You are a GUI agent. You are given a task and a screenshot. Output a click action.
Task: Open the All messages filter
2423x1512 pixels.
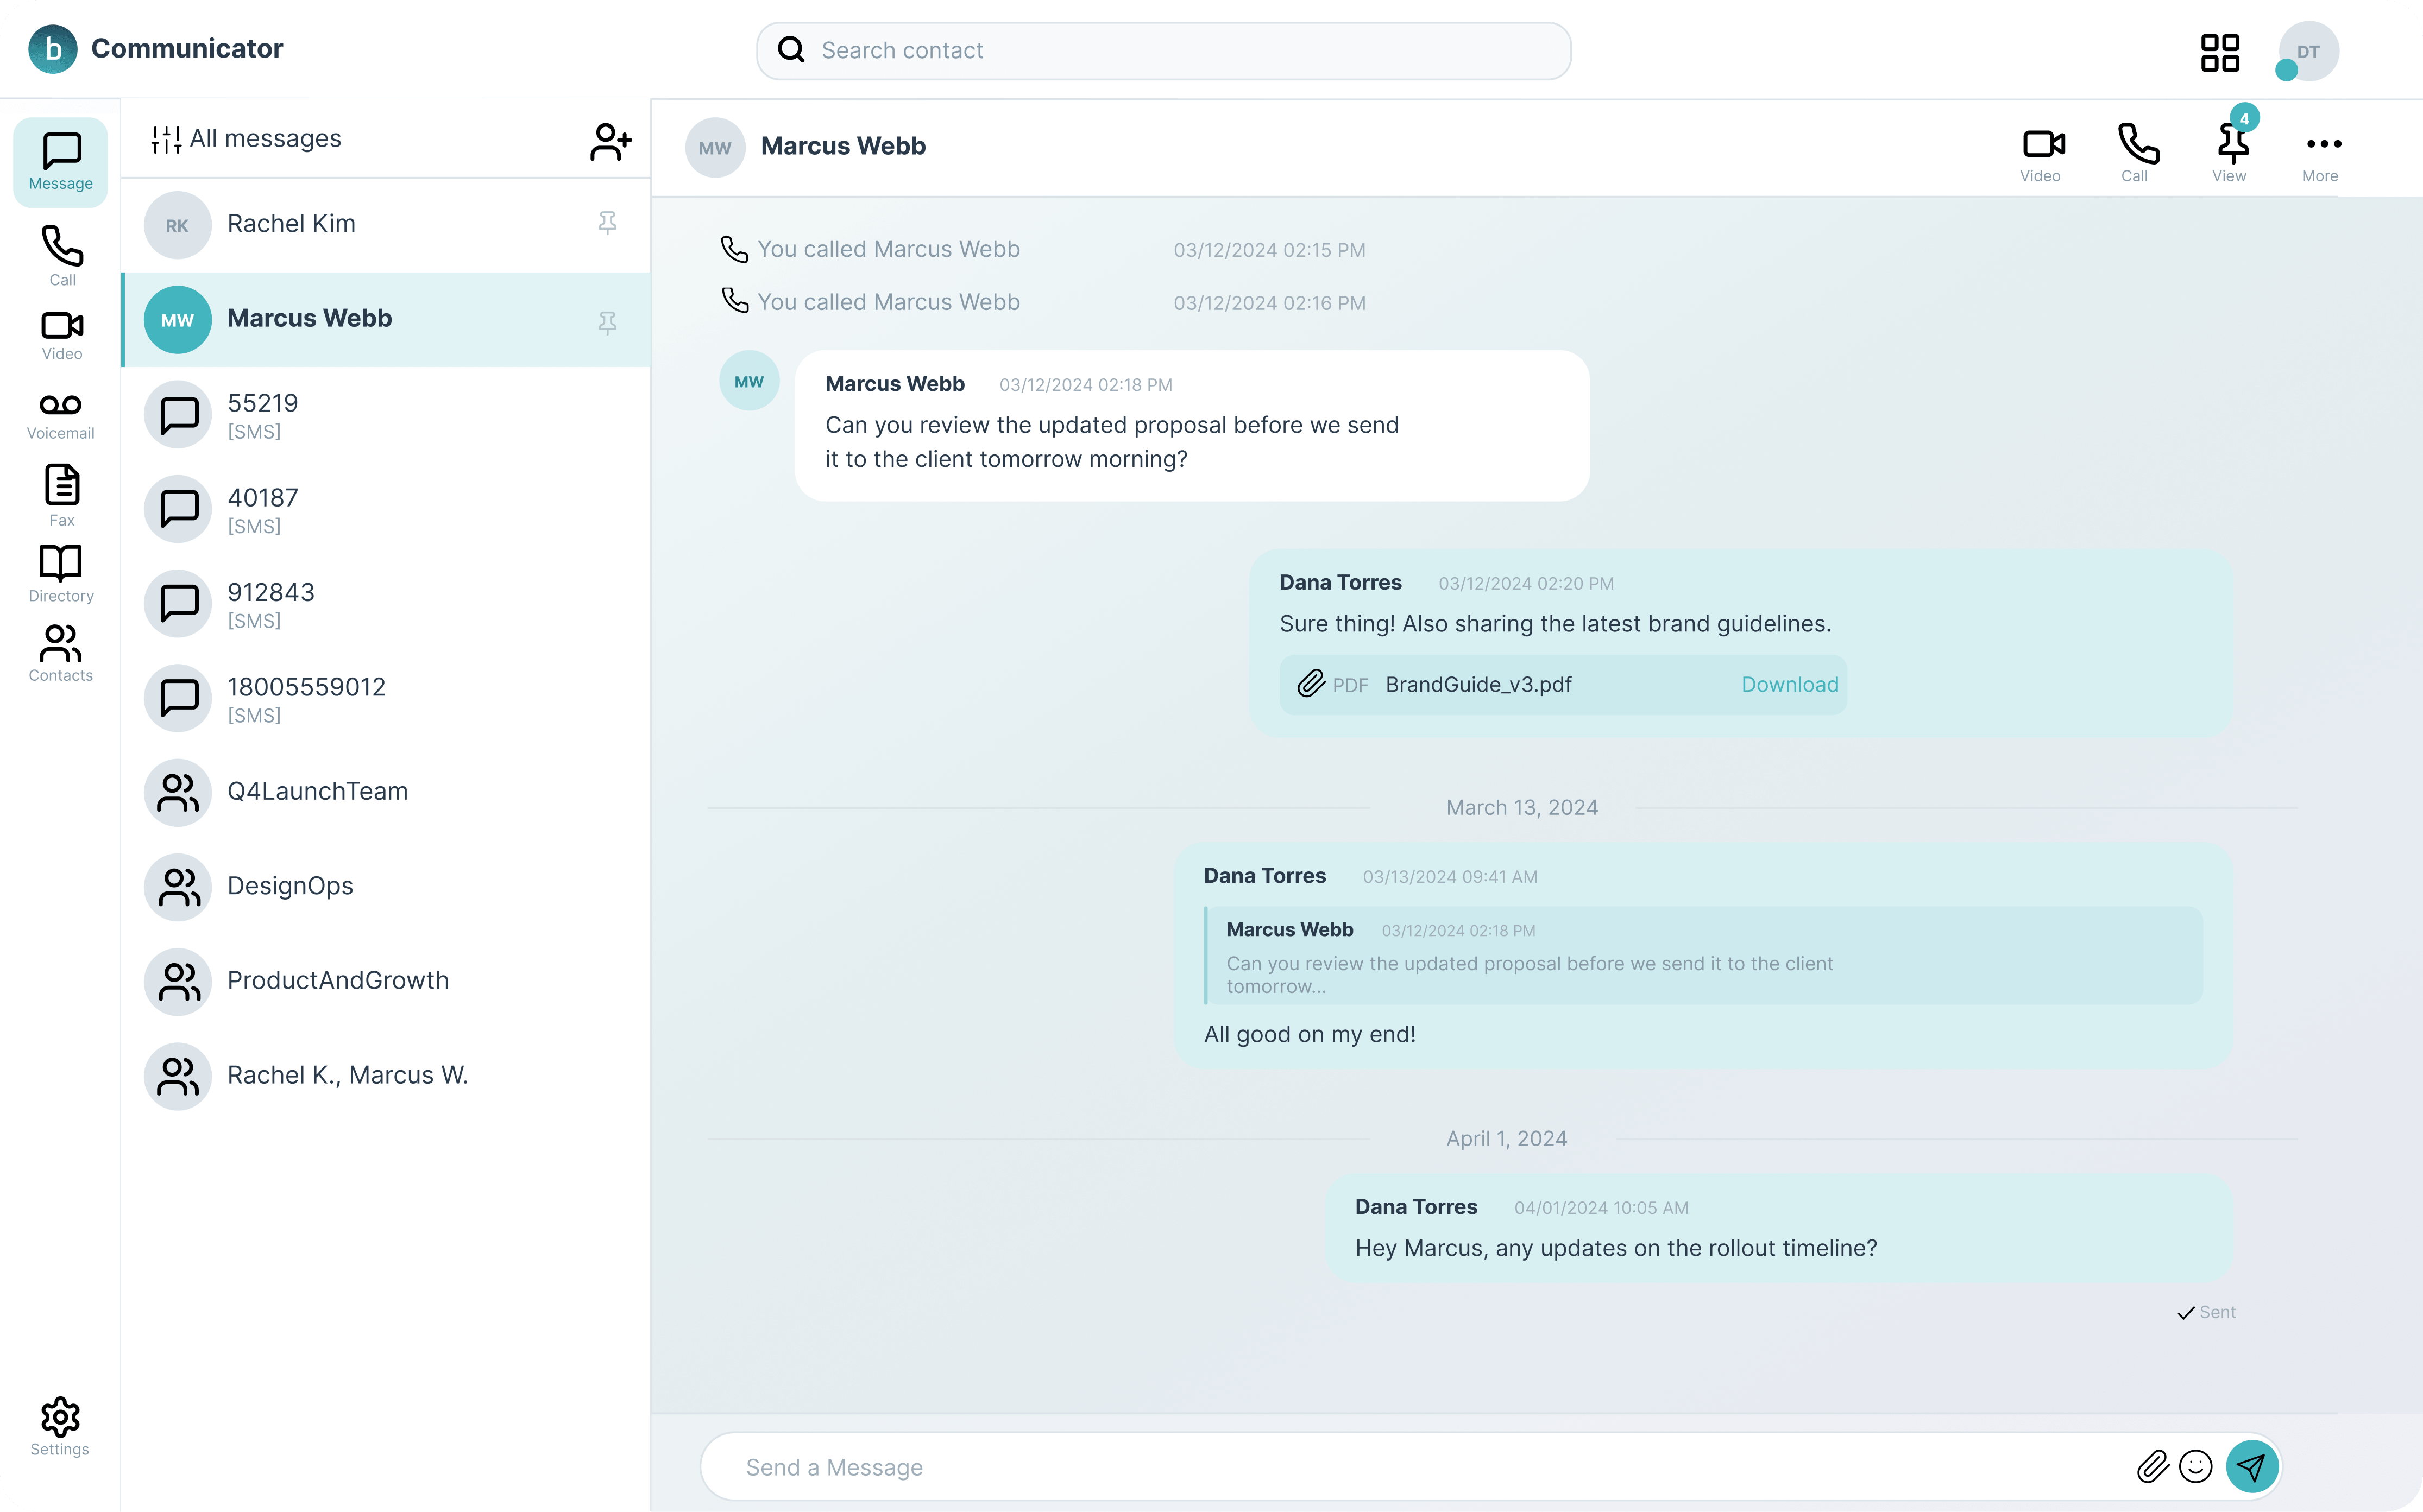coord(246,139)
